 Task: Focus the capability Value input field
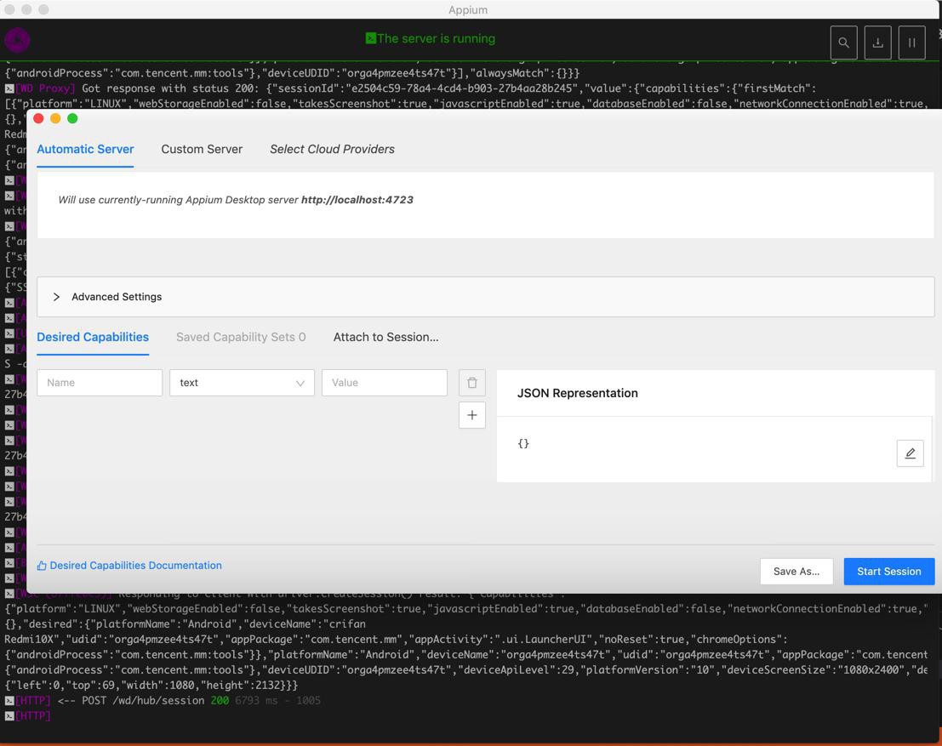pos(385,383)
